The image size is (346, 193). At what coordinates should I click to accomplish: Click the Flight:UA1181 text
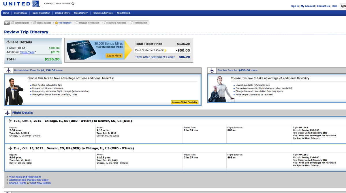300,155
